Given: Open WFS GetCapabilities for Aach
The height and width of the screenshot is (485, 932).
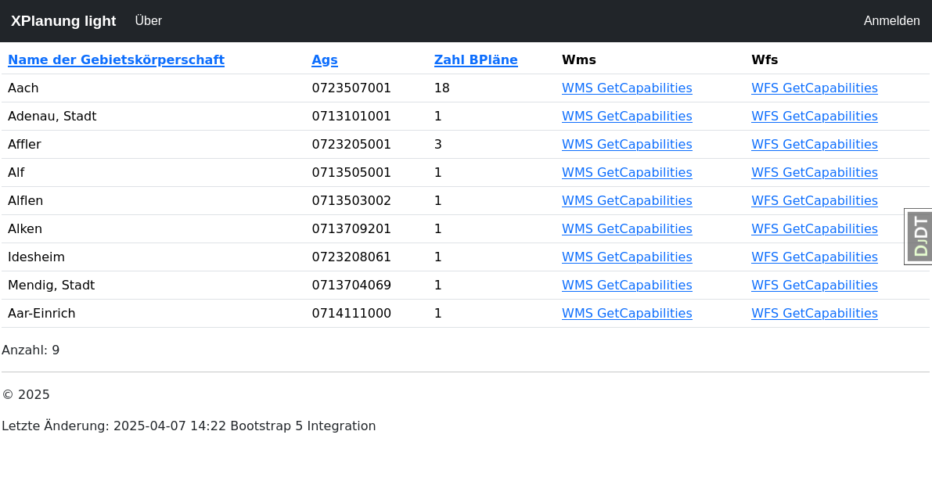Looking at the screenshot, I should [815, 88].
